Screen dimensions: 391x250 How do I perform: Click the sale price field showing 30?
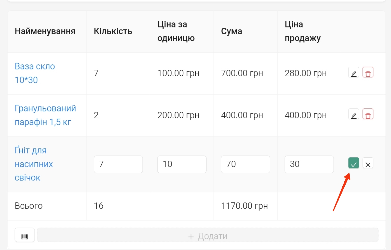[309, 164]
